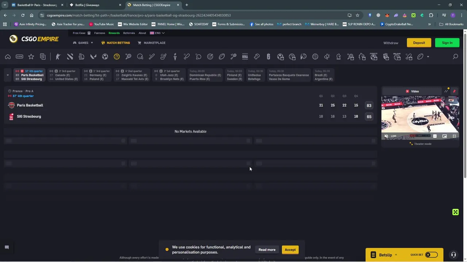Select the Valorant sport icon
This screenshot has height=262, width=467.
pyautogui.click(x=93, y=57)
